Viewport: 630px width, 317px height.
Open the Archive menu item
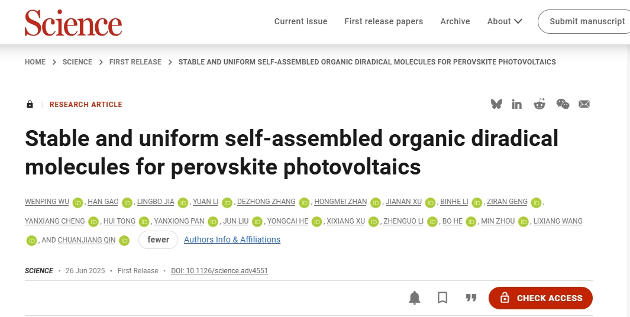point(455,21)
